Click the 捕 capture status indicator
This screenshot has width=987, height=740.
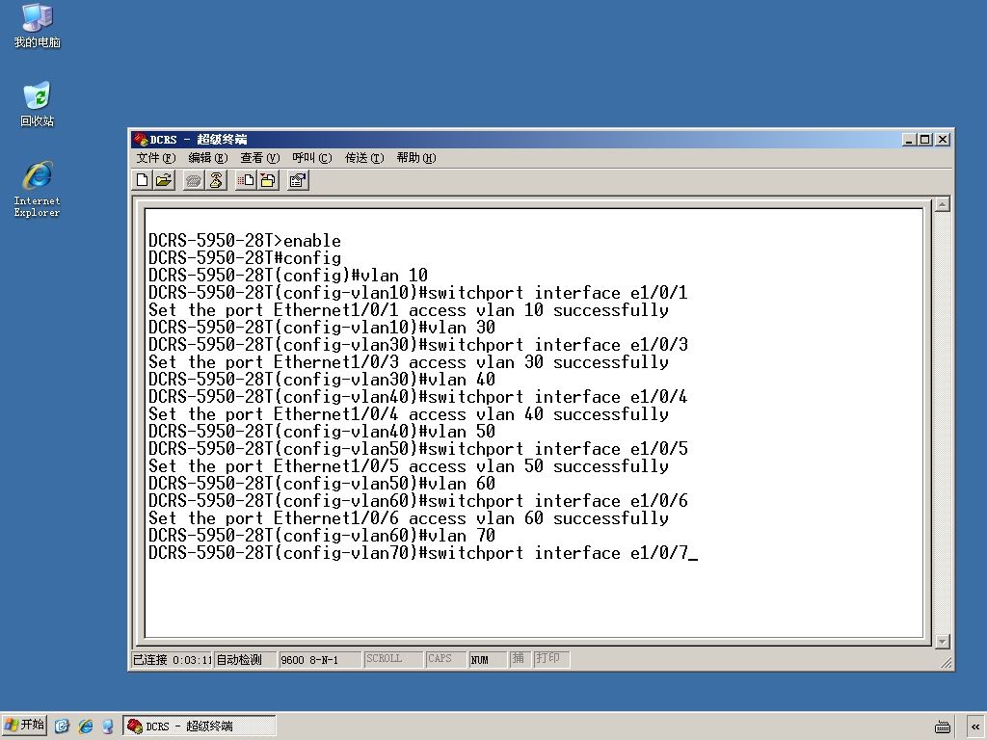point(520,659)
